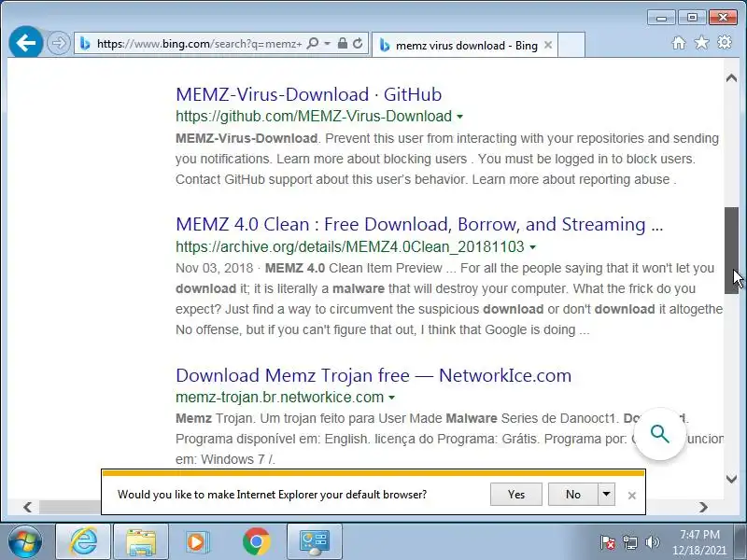Viewport: 747px width, 560px height.
Task: Open 'MEMZ-Virus-Download · GitHub' result
Action: tap(308, 94)
